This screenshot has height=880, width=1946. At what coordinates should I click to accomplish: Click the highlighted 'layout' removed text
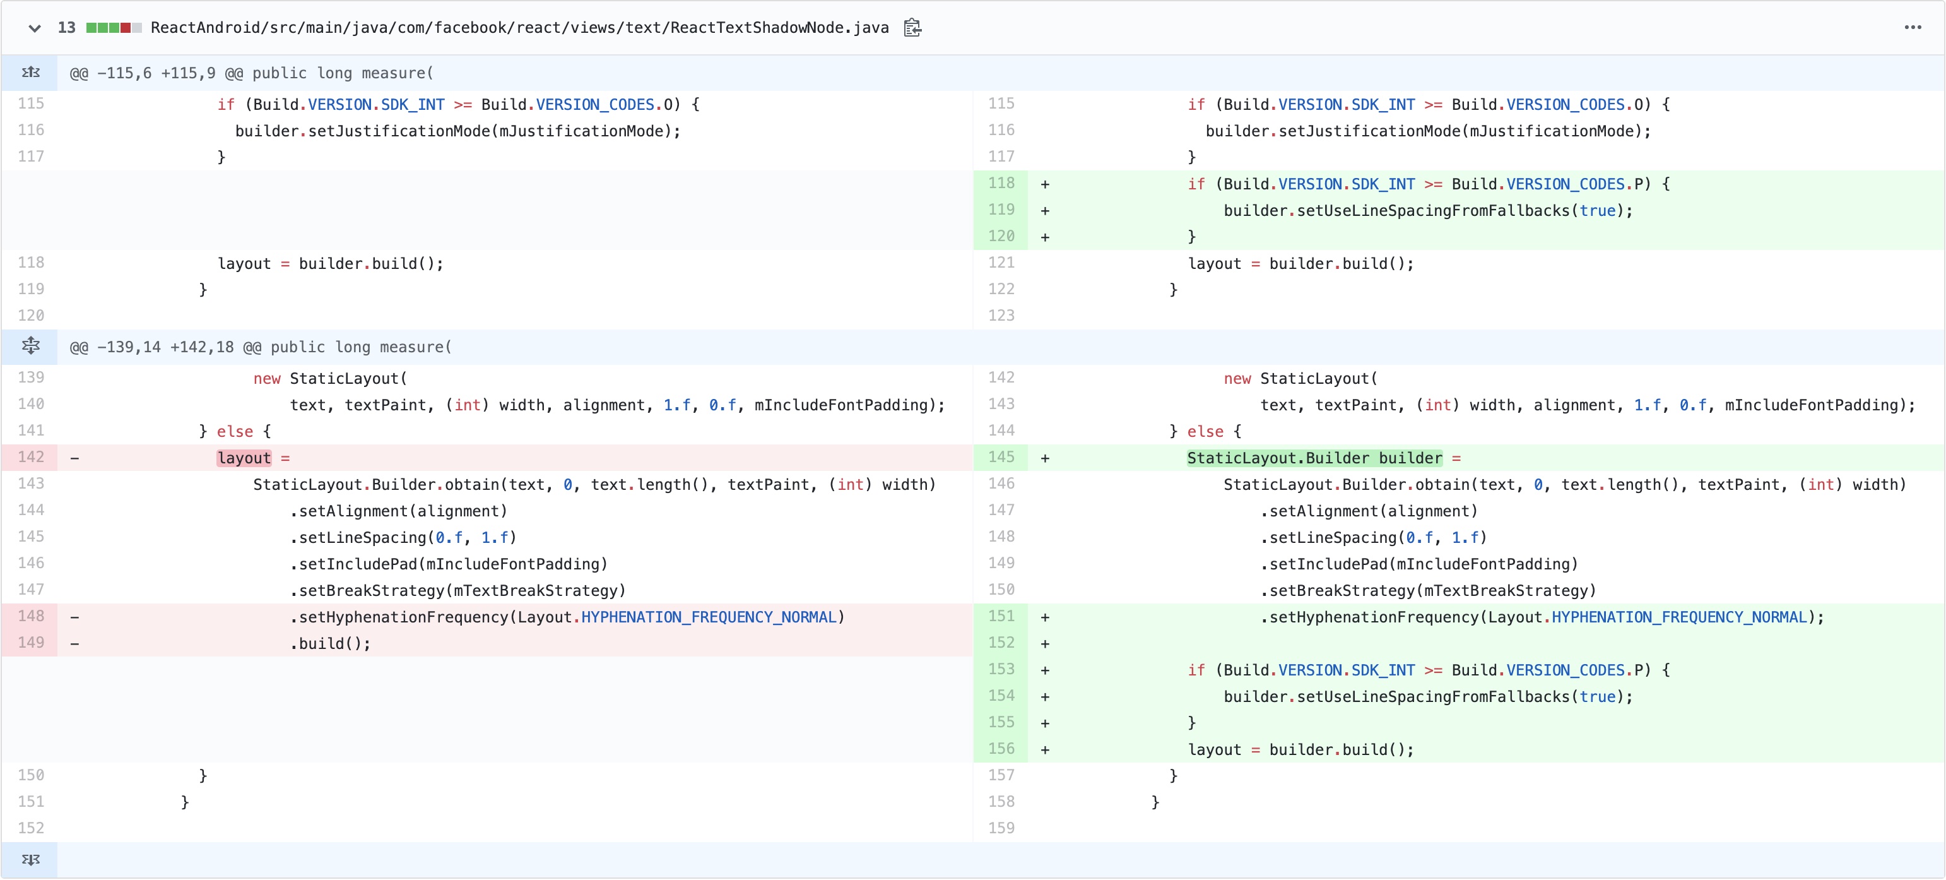pos(244,458)
